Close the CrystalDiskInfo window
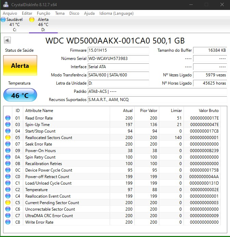The width and height of the screenshot is (230, 237). (x=222, y=4)
